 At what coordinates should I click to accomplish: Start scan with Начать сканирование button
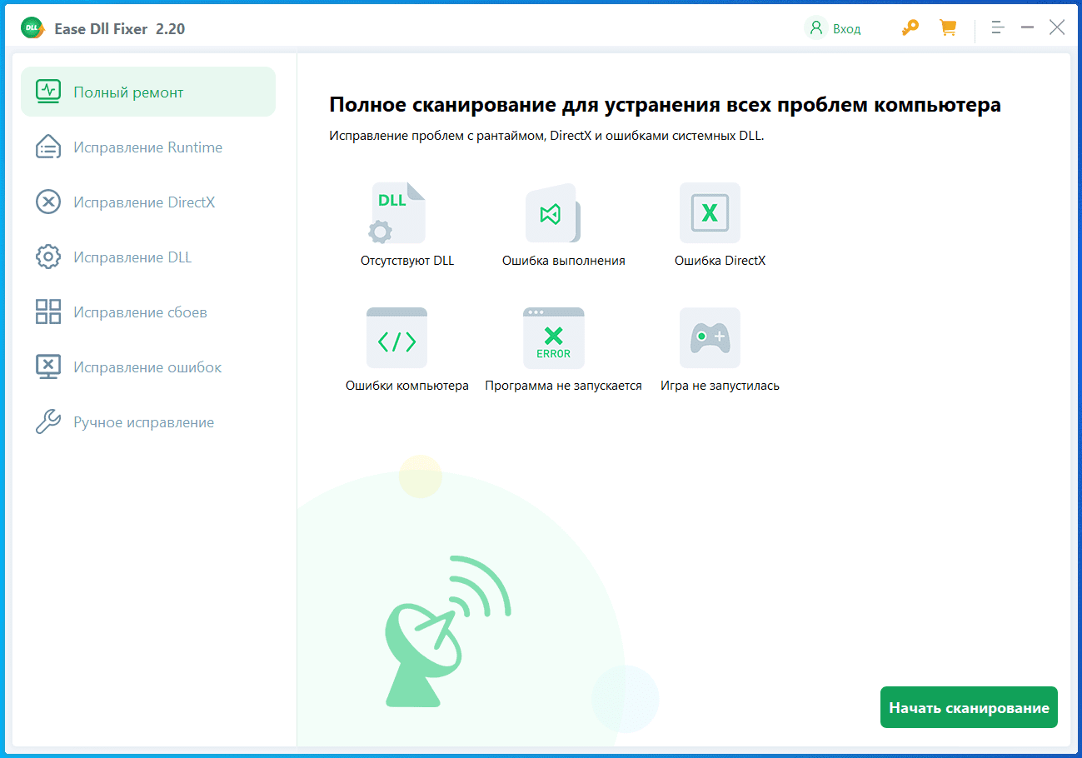click(x=969, y=707)
